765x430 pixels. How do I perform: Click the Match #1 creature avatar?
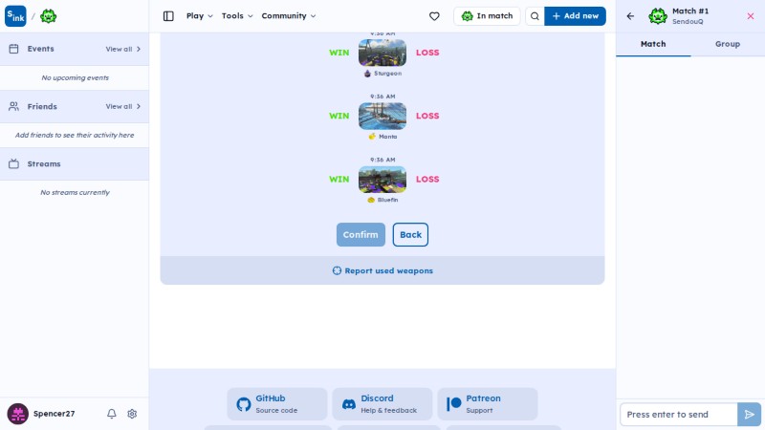click(x=658, y=16)
